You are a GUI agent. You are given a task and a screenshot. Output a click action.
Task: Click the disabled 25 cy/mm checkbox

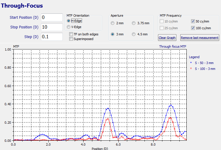[x=161, y=28]
